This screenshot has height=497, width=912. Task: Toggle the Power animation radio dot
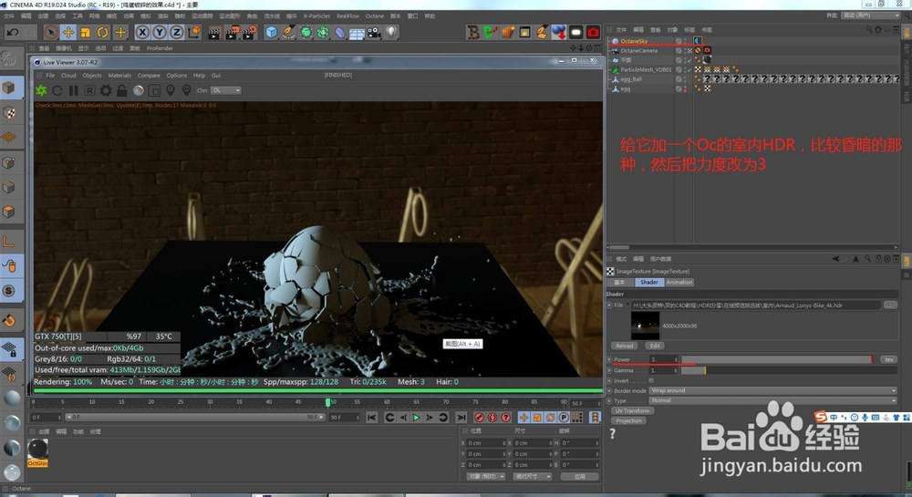pyautogui.click(x=609, y=359)
